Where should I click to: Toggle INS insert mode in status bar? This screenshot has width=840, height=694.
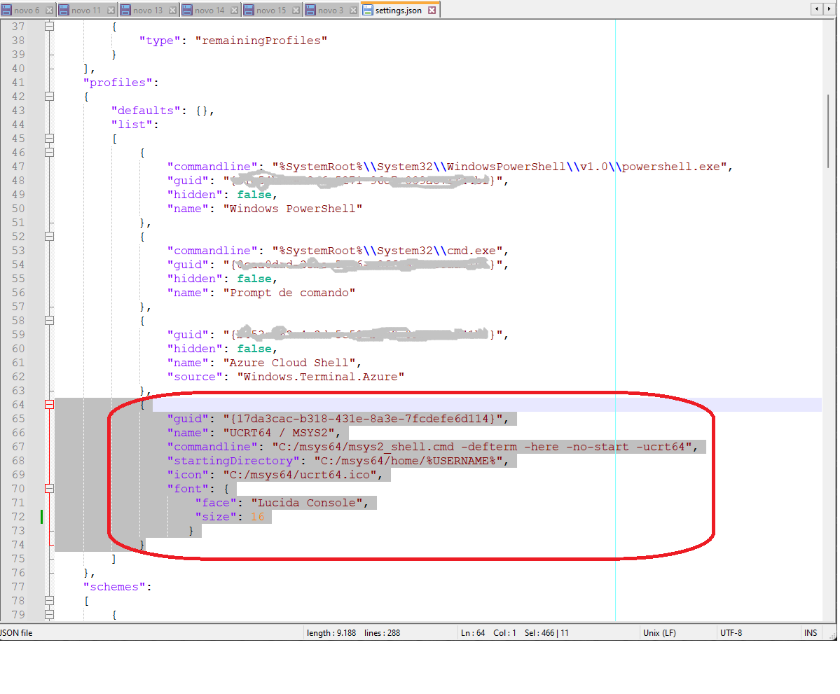(811, 633)
